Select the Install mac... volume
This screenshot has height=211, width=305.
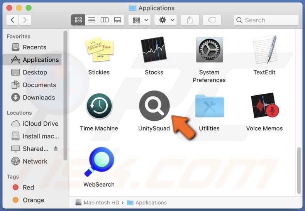click(x=32, y=136)
